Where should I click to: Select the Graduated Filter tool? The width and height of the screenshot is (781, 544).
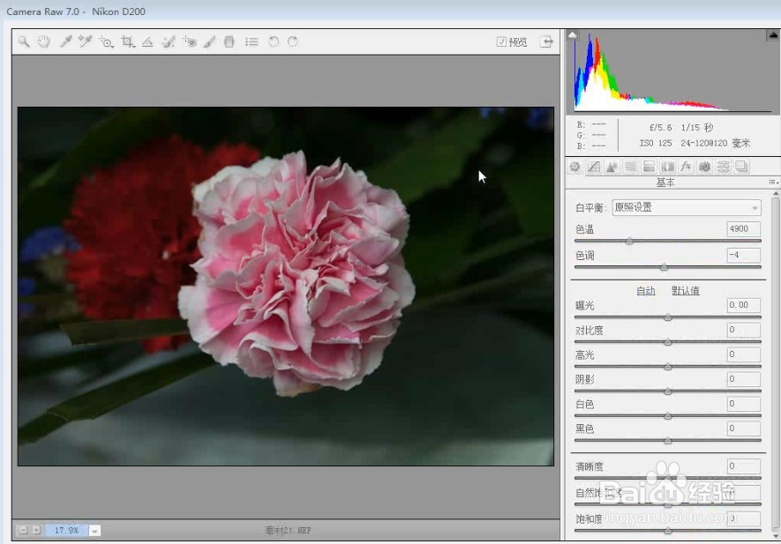click(229, 41)
